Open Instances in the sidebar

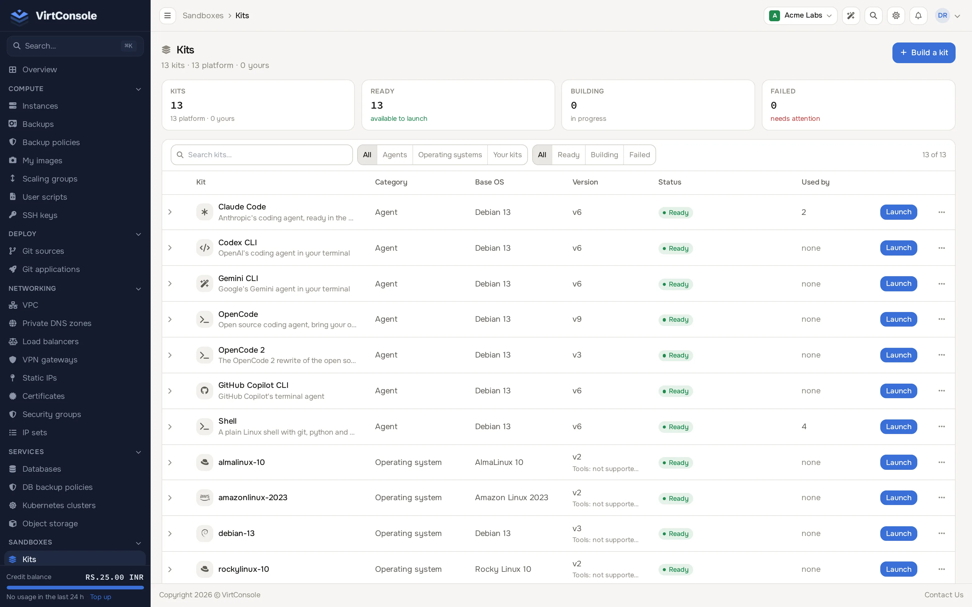75,106
